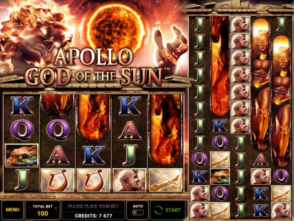The width and height of the screenshot is (294, 221).
Task: Click the lyre symbol on second reel
Action: 58,180
